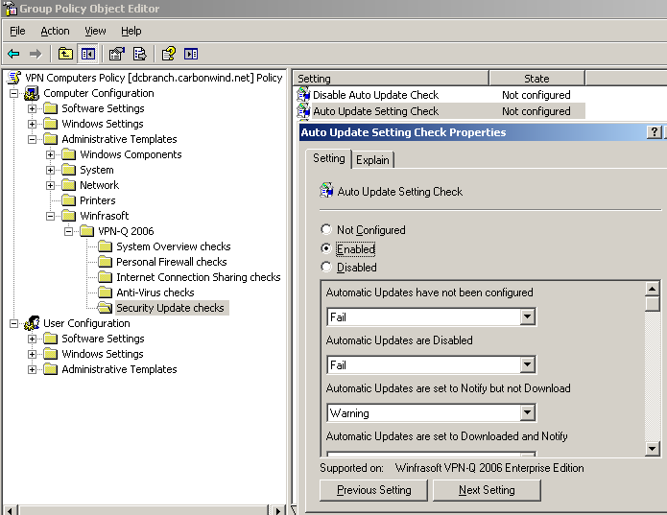Open the 'Notify but not Download' Warning dropdown

click(528, 413)
